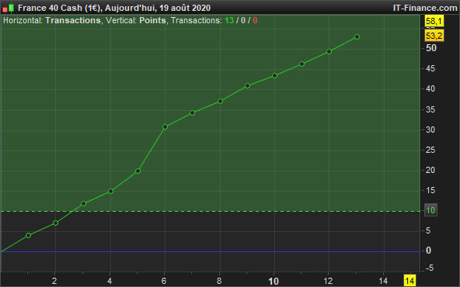Click the red 0 losing transactions count
Screen dimensions: 460x287
coord(255,20)
